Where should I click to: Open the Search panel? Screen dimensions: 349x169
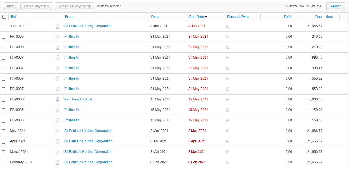coord(335,6)
